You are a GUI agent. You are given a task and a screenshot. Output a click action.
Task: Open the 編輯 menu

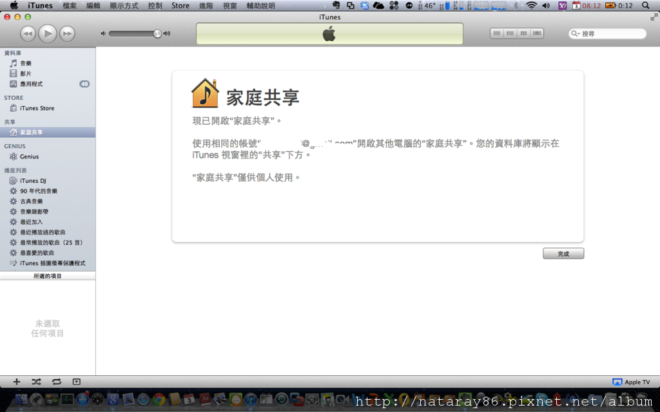93,5
